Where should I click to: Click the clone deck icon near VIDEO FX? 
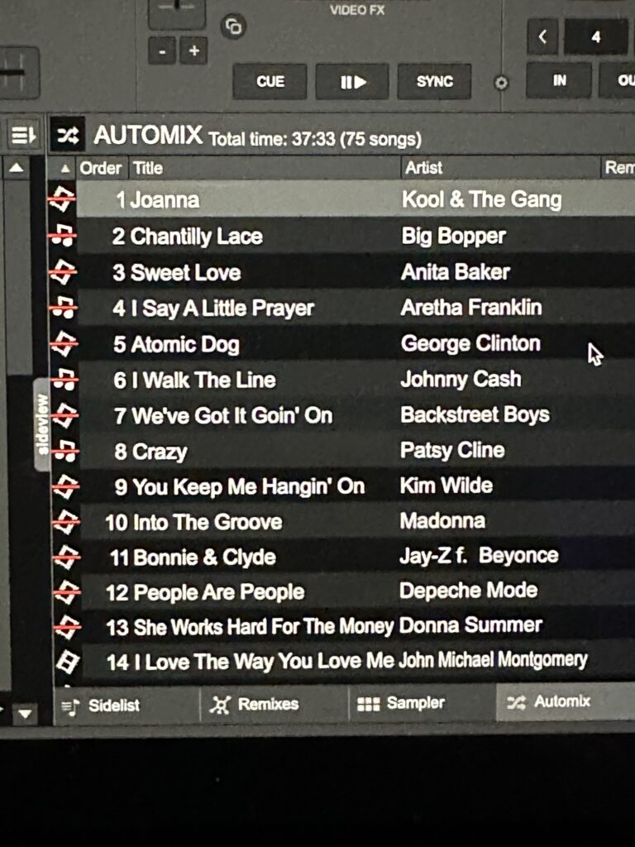tap(233, 26)
